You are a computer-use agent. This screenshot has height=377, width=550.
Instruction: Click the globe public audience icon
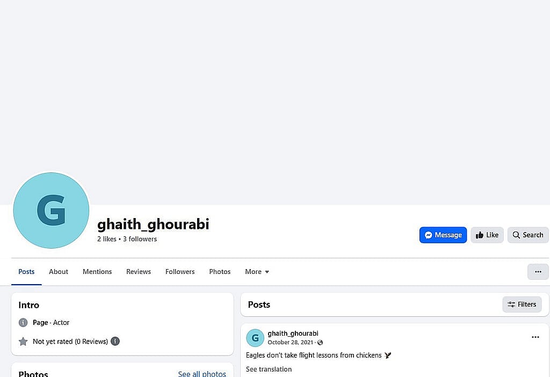click(320, 343)
